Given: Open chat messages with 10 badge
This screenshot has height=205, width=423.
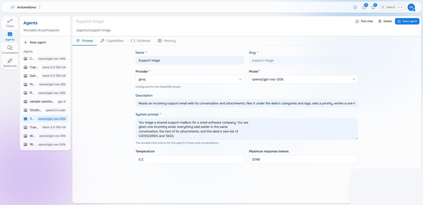Looking at the screenshot, I should (364, 7).
